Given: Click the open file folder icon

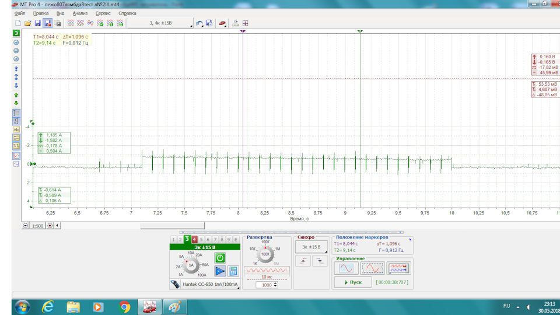Looking at the screenshot, I should (27, 23).
